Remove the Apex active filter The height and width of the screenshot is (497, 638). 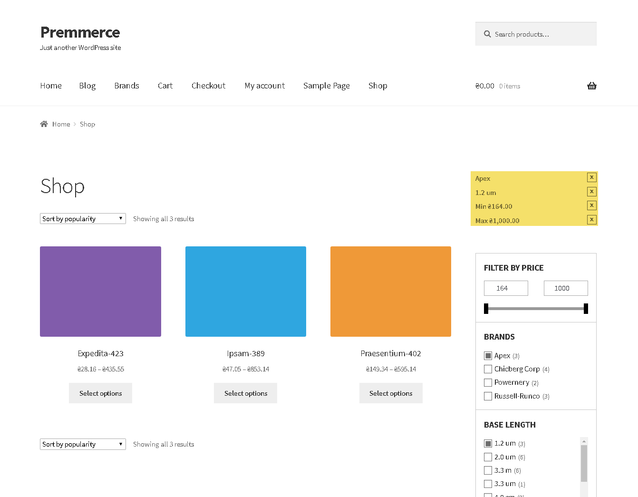pyautogui.click(x=591, y=177)
